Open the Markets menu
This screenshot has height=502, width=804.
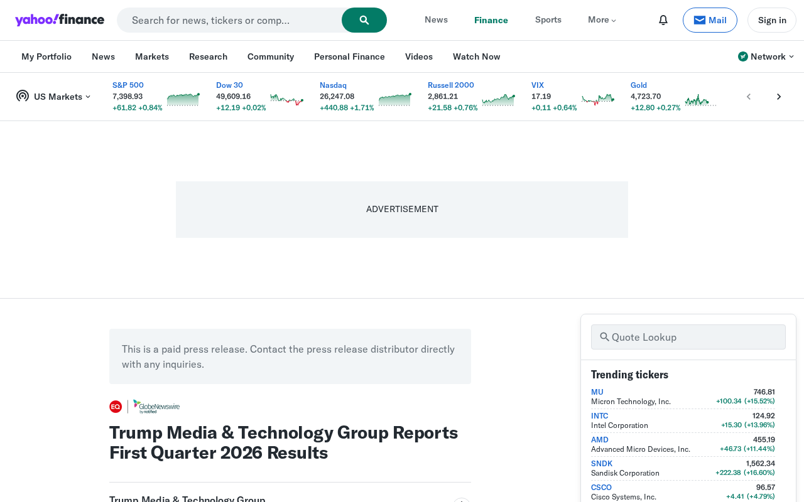(152, 56)
